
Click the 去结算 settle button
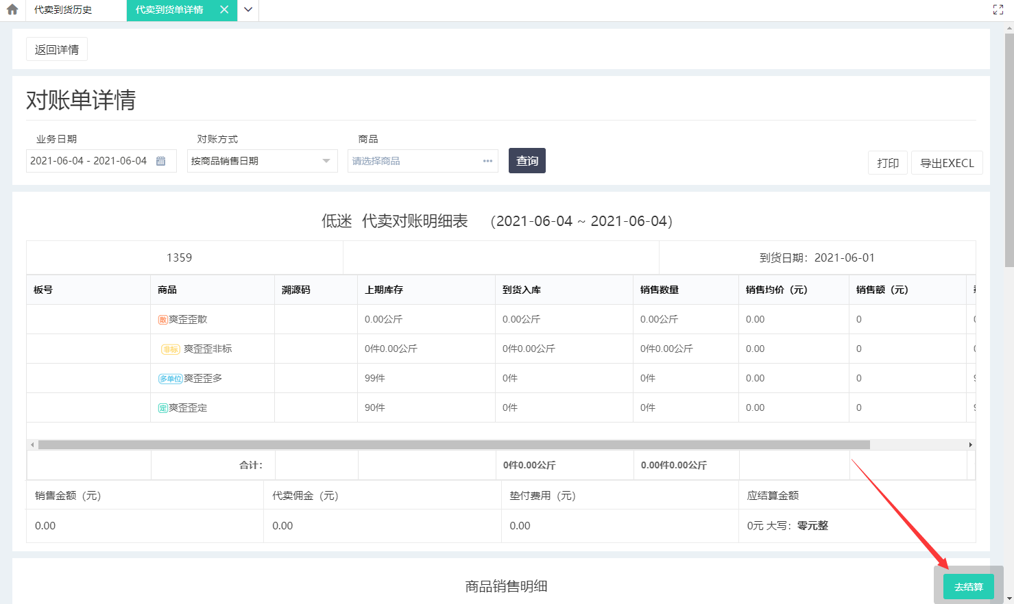coord(969,587)
